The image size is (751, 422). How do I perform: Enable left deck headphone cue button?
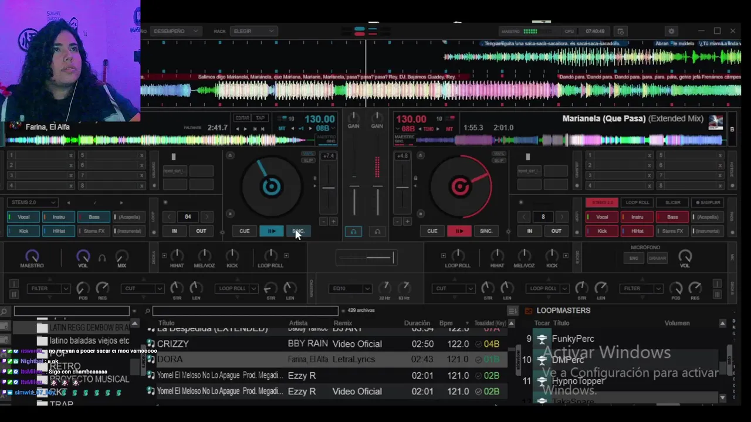(353, 232)
